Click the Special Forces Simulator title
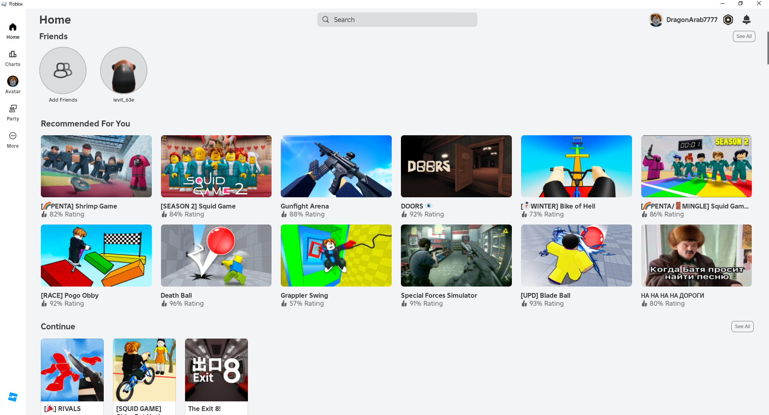 point(439,295)
